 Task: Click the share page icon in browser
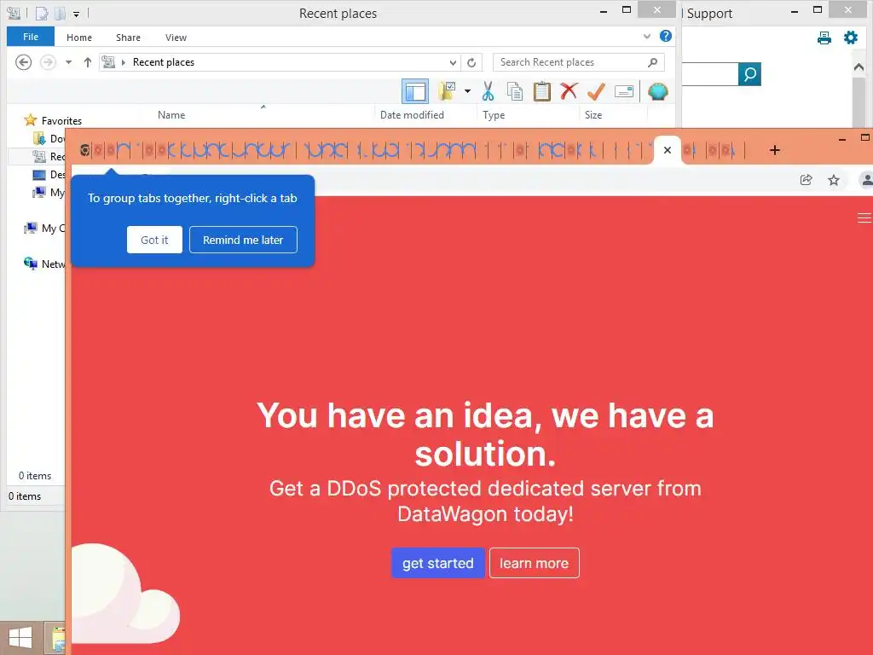click(x=806, y=179)
